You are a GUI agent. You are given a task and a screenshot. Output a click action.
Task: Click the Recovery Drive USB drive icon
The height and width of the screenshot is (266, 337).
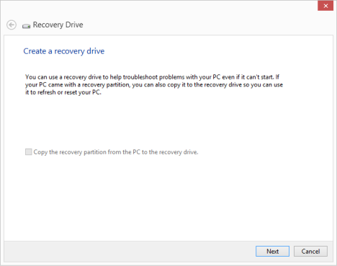26,26
